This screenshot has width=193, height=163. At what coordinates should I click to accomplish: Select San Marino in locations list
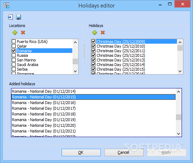pyautogui.click(x=26, y=60)
